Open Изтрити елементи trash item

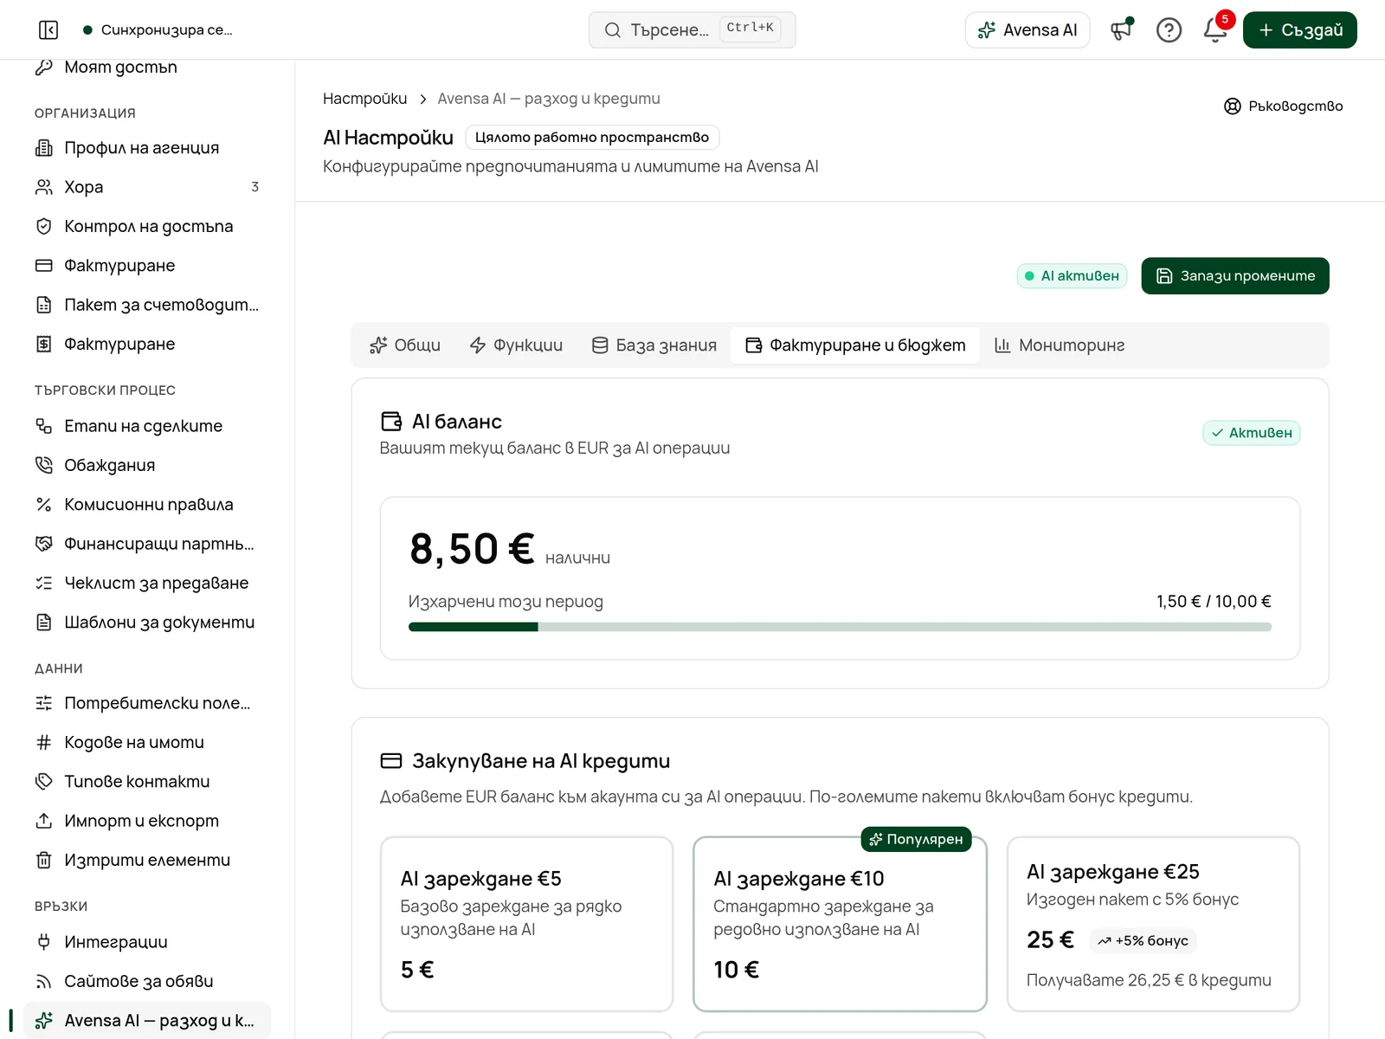[147, 861]
